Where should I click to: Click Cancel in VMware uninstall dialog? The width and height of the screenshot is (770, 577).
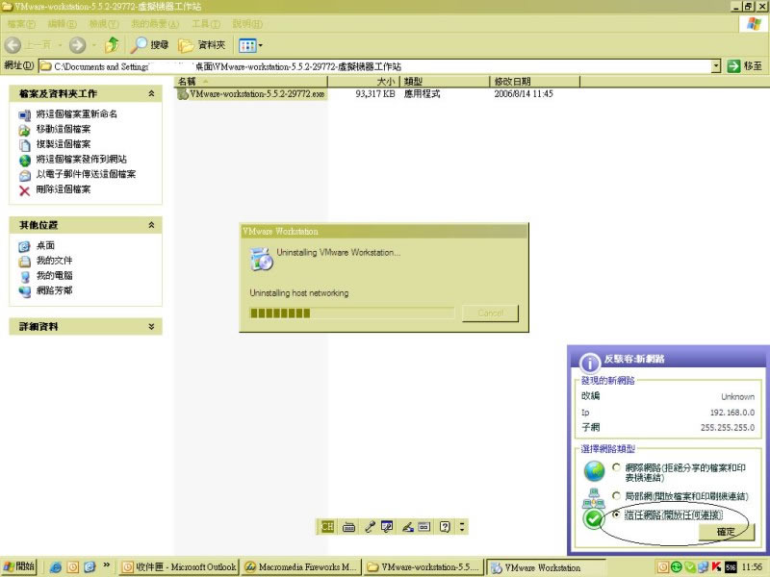click(x=490, y=314)
